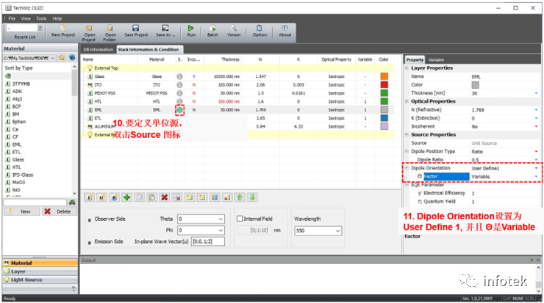Open the Phi dropdown

(x=221, y=230)
